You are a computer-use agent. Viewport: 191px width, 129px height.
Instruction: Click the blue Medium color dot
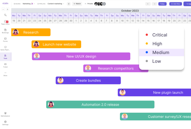(147, 52)
